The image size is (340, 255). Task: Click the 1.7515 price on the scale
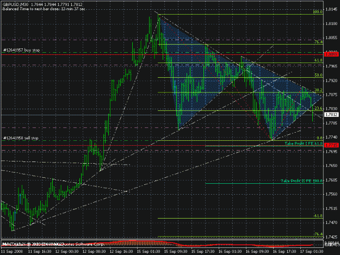[331, 209]
